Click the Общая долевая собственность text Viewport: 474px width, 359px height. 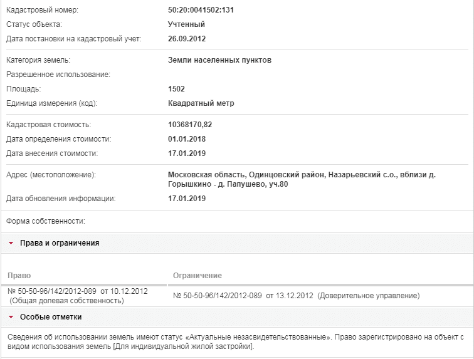click(67, 301)
